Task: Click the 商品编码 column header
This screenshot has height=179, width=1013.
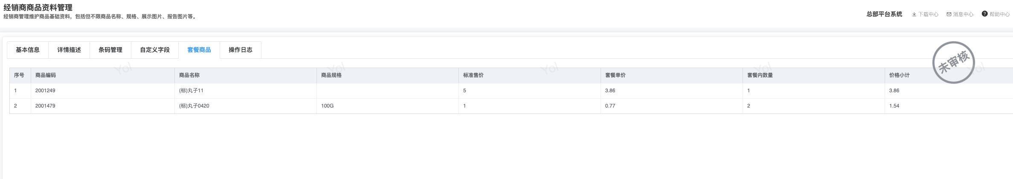Action: [46, 75]
